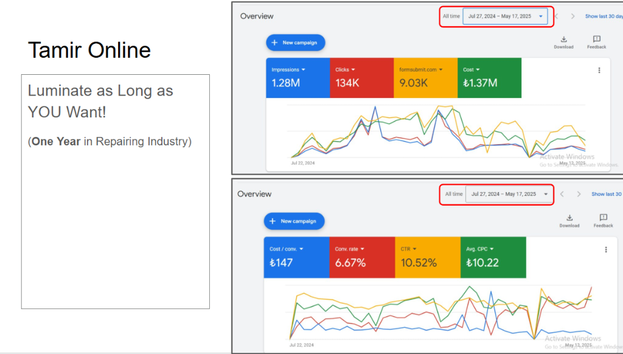Click the ₺1.37M cost value

[480, 83]
